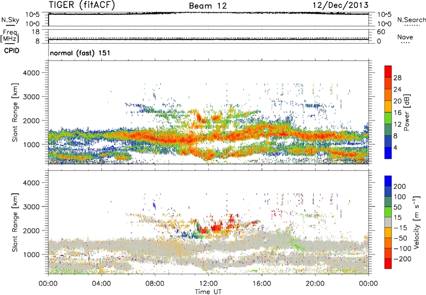Select the -15 label on Velocity colorbar
426x295 pixels.
pyautogui.click(x=400, y=228)
